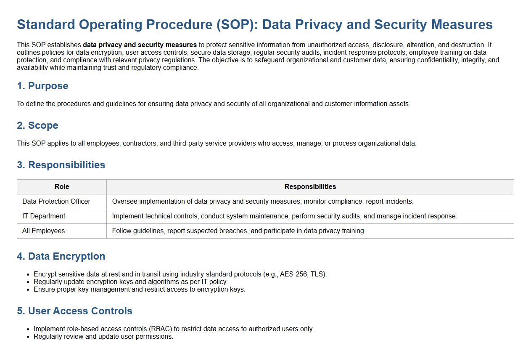Click the "4. Data Encryption" heading
Viewport: 531px width, 340px height.
click(x=61, y=256)
